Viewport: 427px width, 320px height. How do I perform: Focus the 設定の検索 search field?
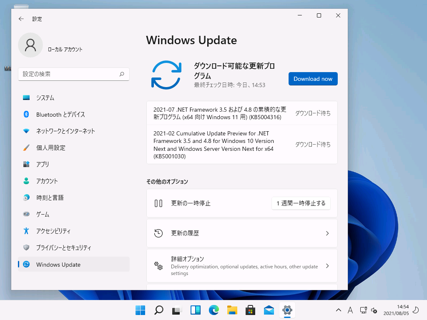(x=73, y=74)
